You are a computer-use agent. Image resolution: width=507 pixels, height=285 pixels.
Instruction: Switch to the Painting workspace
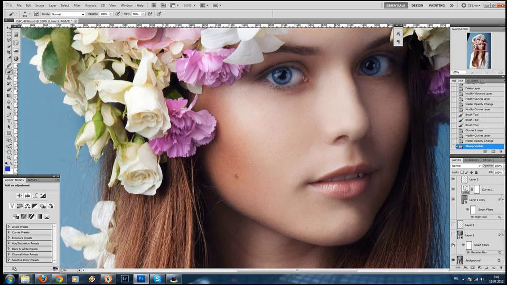tap(437, 5)
